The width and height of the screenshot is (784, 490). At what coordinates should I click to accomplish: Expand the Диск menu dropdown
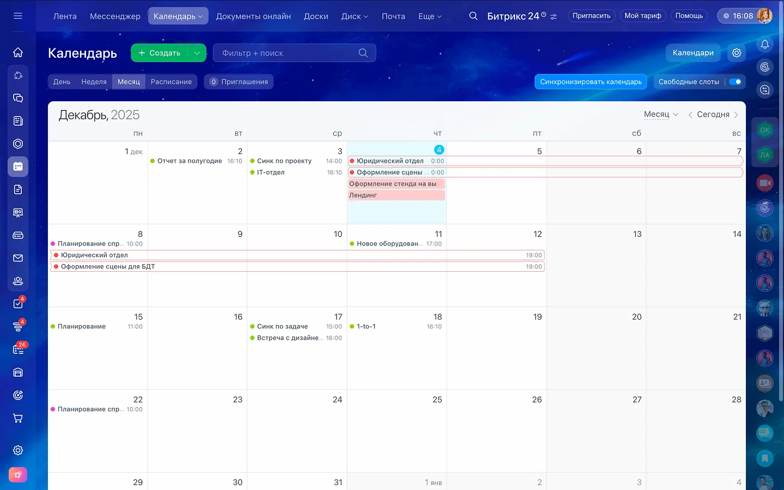point(354,16)
